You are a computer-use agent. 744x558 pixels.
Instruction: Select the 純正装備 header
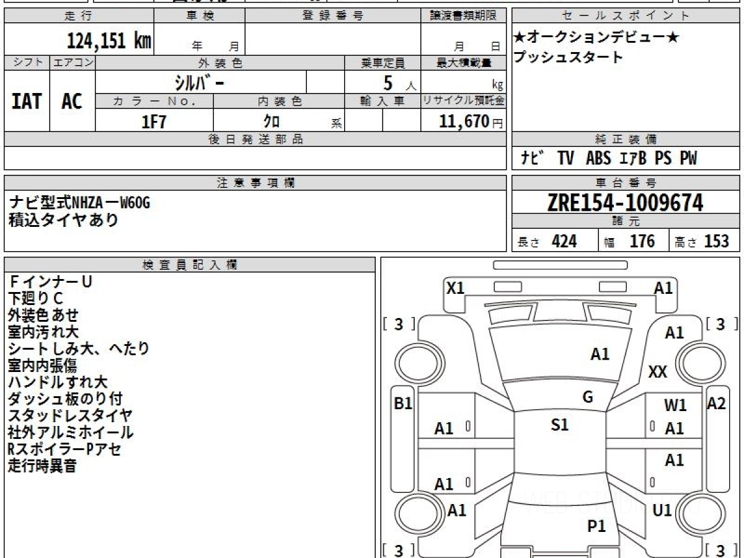(x=626, y=139)
